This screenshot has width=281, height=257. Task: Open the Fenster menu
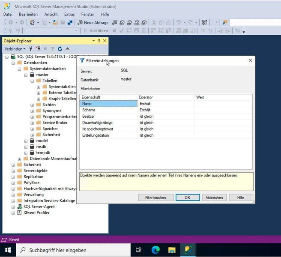[88, 14]
